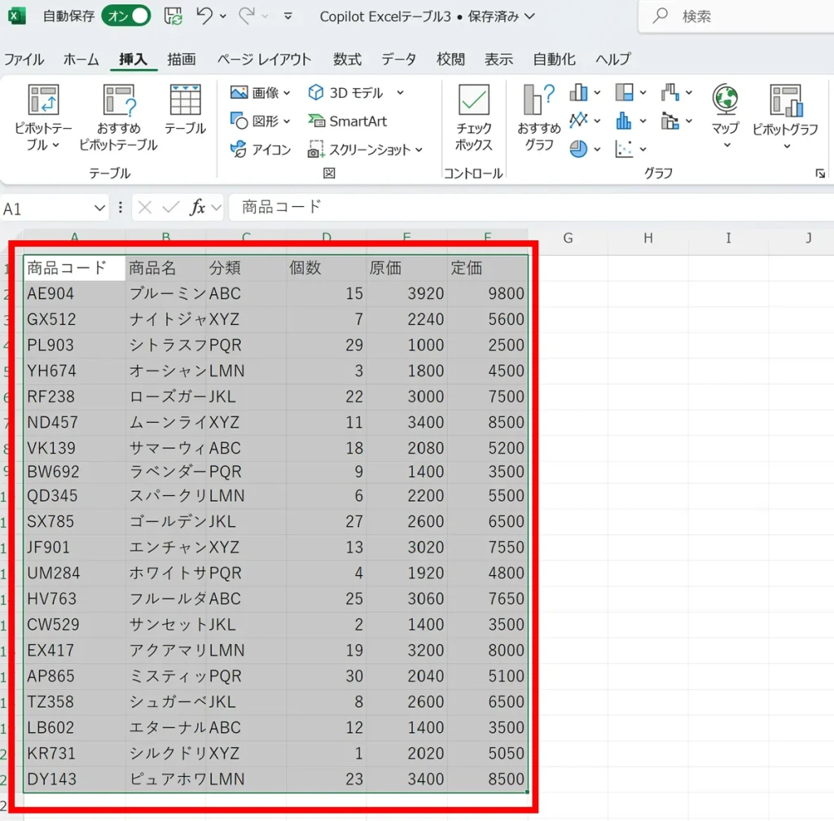This screenshot has width=834, height=821.
Task: Open the Name Box dropdown arrow
Action: coord(100,209)
